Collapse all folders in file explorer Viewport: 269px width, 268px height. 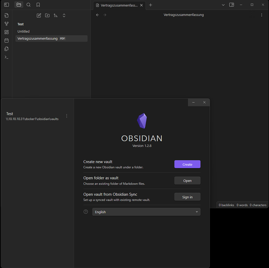coord(64,15)
